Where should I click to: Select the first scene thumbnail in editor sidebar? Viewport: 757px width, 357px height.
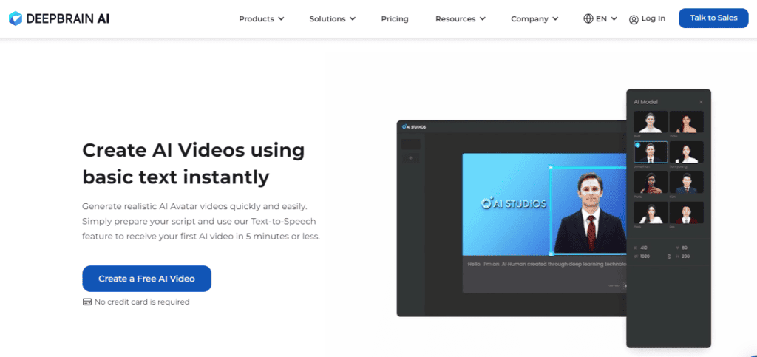pyautogui.click(x=411, y=144)
